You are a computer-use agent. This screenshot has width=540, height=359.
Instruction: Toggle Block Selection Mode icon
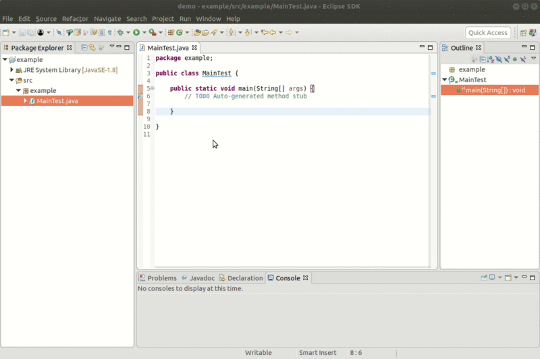(102, 32)
